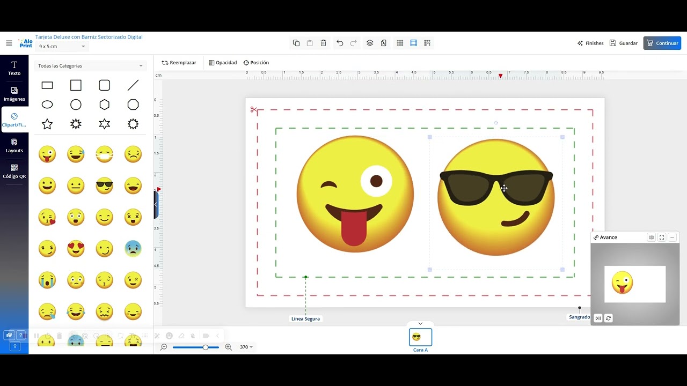Toggle the highlighted guide lines icon
Viewport: 687px width, 386px height.
pyautogui.click(x=414, y=43)
